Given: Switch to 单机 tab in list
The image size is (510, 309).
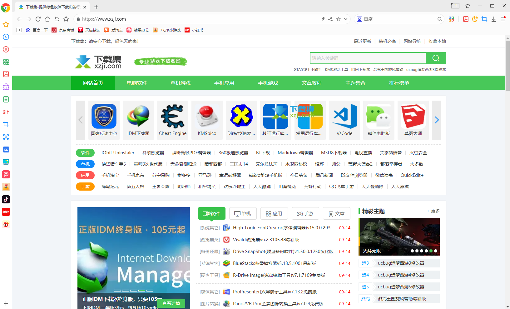Looking at the screenshot, I should (243, 213).
